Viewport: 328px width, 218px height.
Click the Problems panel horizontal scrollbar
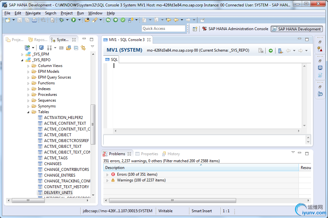(x=172, y=201)
